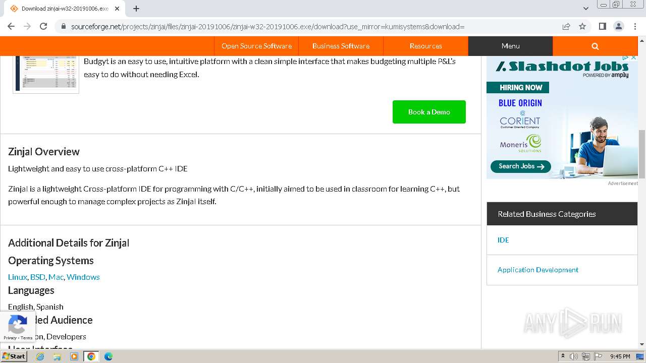Screen dimensions: 646x363
Task: Launch Internet Explorer from taskbar
Action: click(40, 356)
